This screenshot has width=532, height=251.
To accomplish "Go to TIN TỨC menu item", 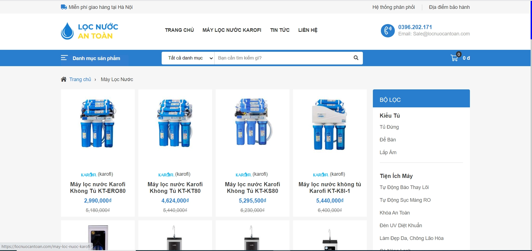I will click(280, 30).
